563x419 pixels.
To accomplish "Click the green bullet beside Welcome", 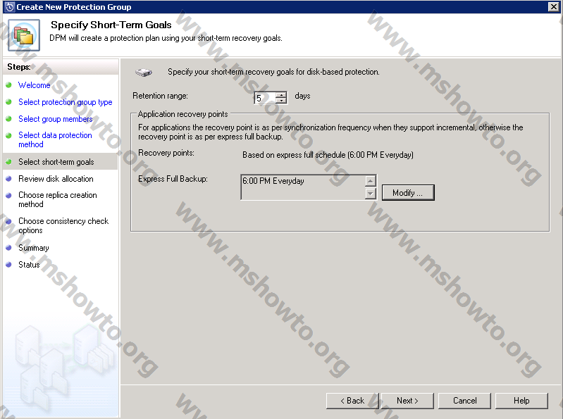I will tap(8, 85).
